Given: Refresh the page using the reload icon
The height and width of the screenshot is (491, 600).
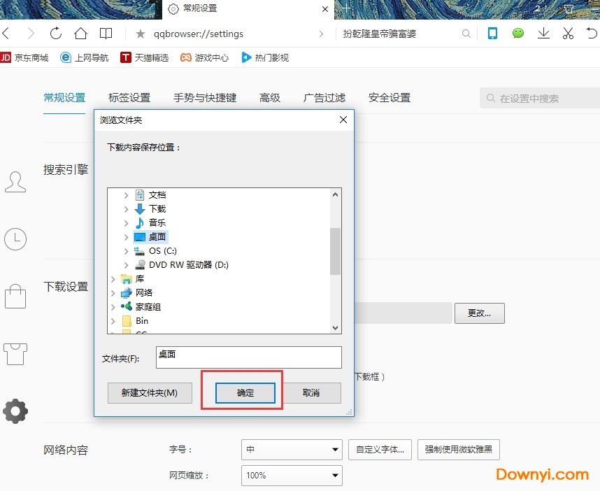Looking at the screenshot, I should click(55, 33).
